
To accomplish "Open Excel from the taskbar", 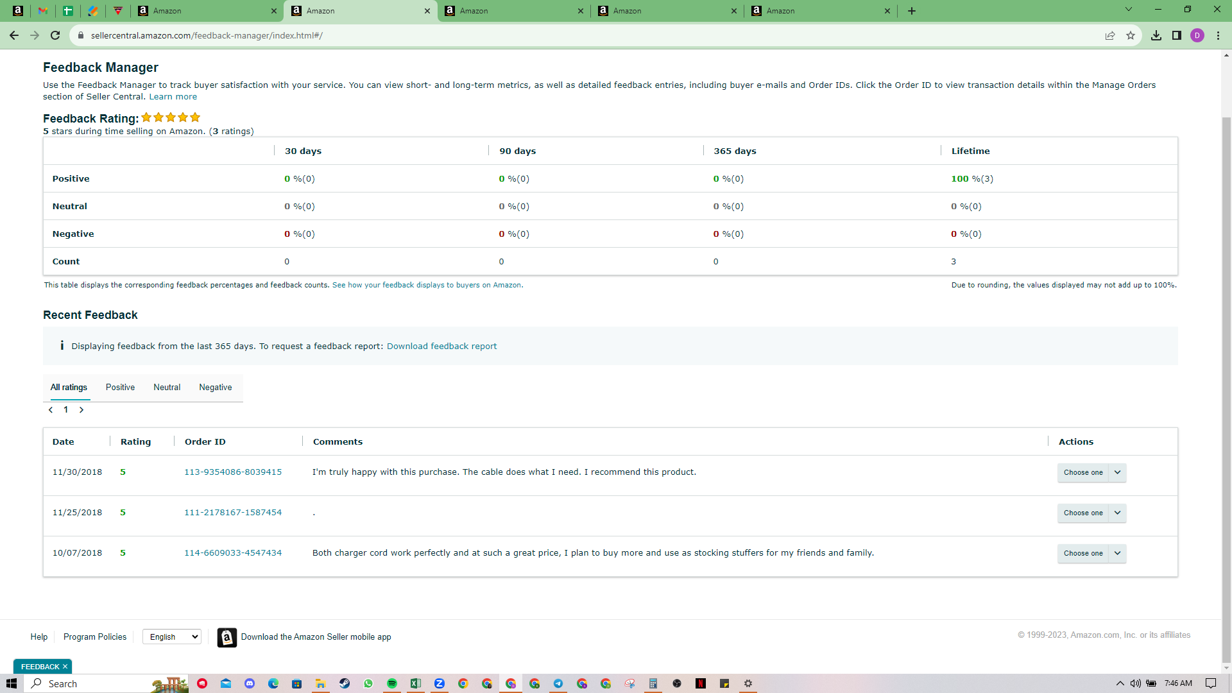I will click(416, 683).
